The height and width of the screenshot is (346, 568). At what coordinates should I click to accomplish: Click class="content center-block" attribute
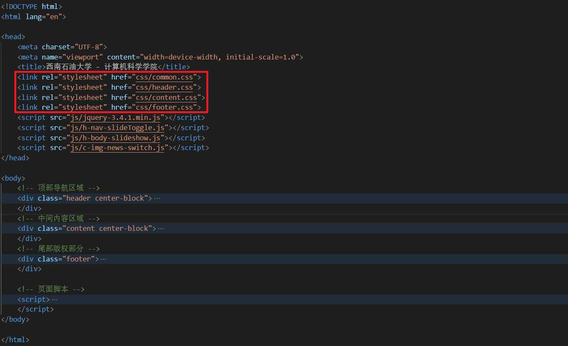95,229
